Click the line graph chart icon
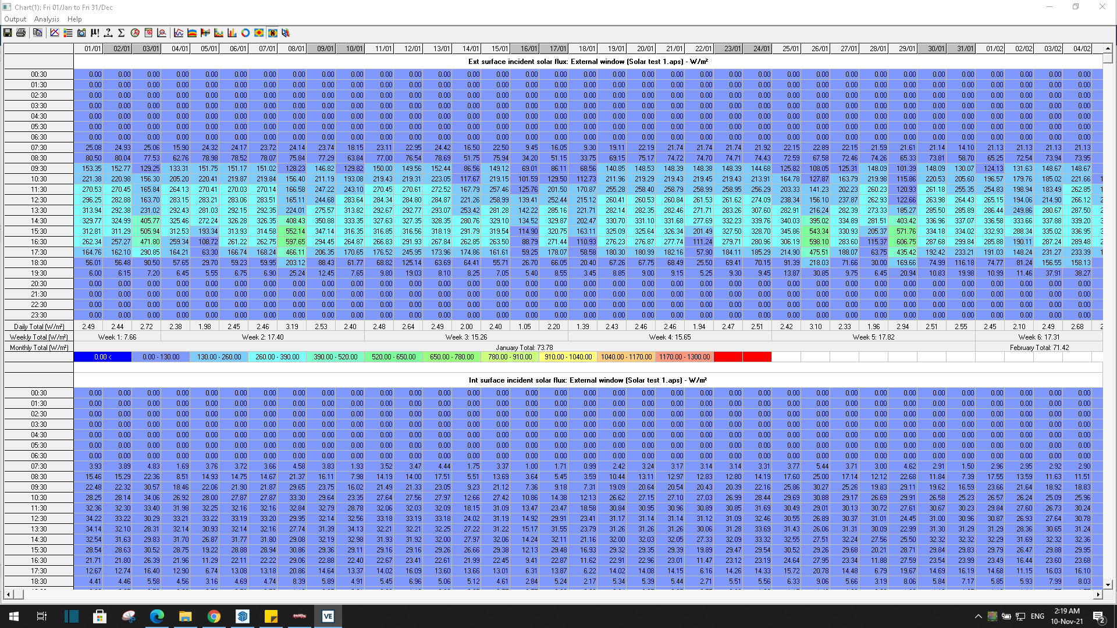1117x628 pixels. (x=179, y=33)
